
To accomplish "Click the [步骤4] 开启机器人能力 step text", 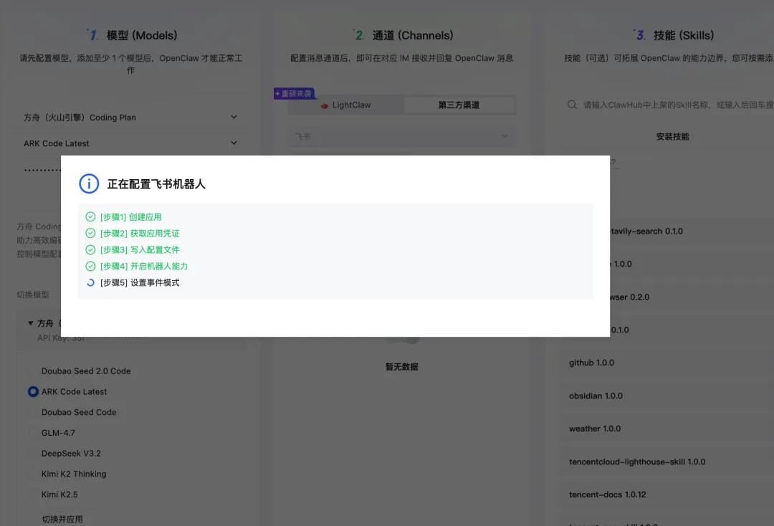I will pyautogui.click(x=144, y=267).
